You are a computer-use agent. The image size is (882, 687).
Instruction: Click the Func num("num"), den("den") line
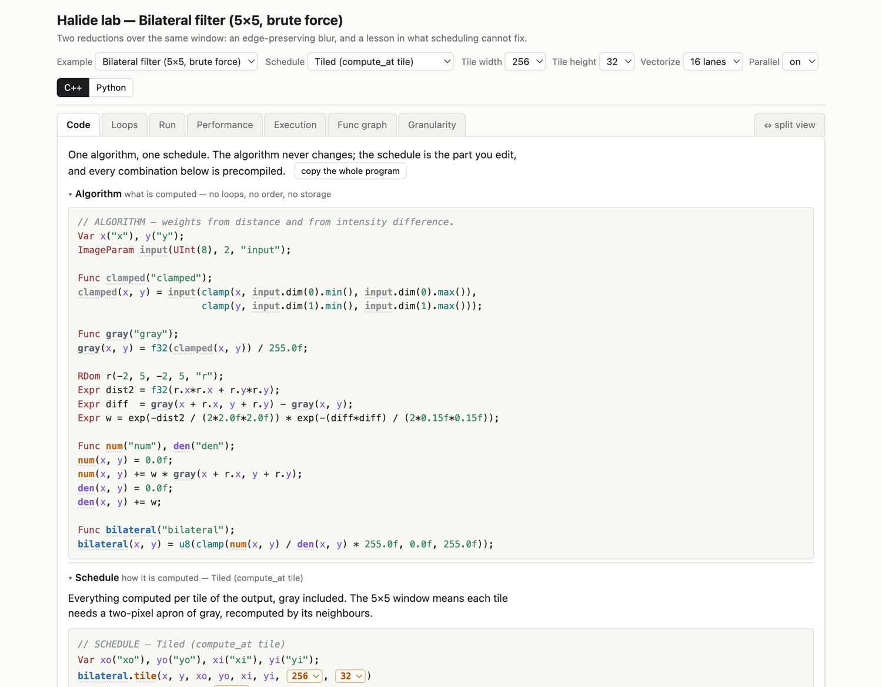156,446
